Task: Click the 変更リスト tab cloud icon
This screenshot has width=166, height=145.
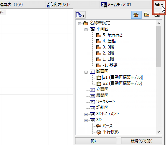Action: coord(50,5)
